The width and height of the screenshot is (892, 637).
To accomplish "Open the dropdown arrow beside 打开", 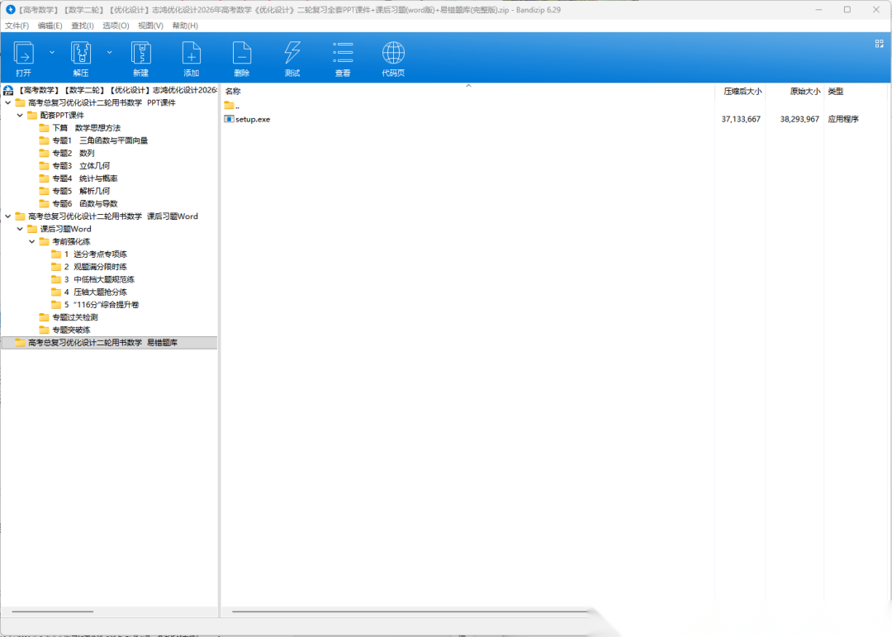I will (x=52, y=51).
